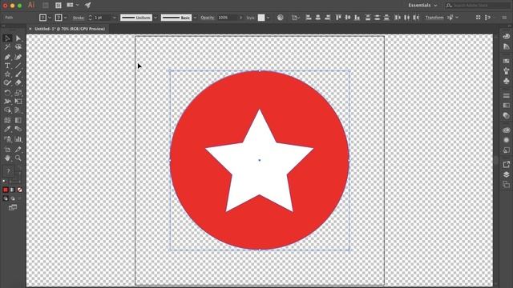Select the Paintbrush tool

tap(18, 74)
